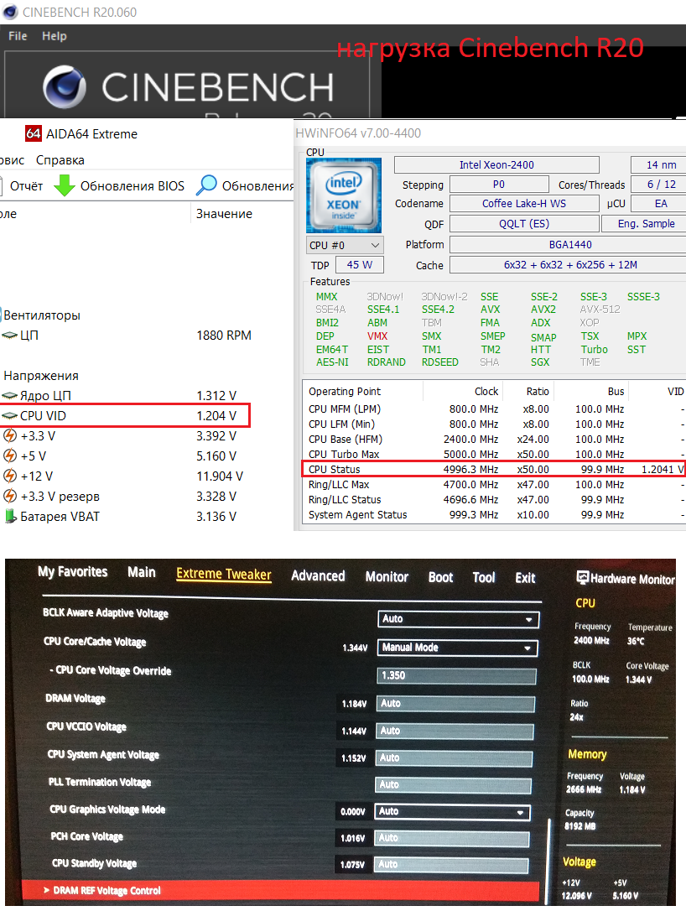Click the BGA1440 platform field
Image resolution: width=686 pixels, height=911 pixels.
569,245
